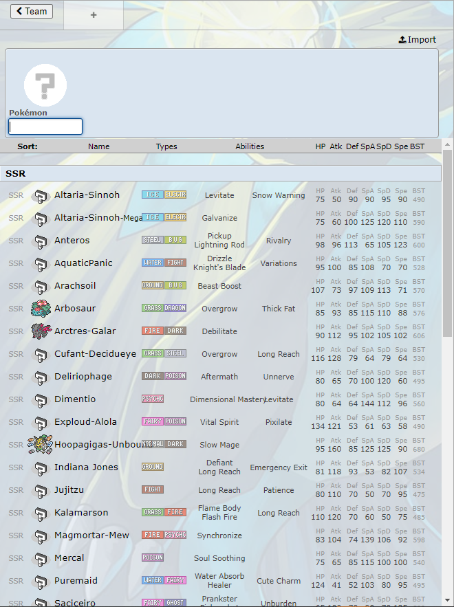Select the Indiana Jones name
This screenshot has height=607, width=454.
(86, 467)
